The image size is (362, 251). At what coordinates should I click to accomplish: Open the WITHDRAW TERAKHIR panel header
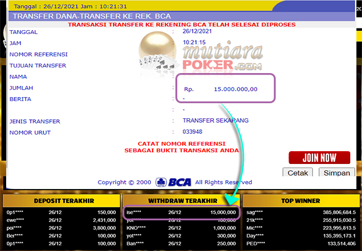tap(182, 201)
